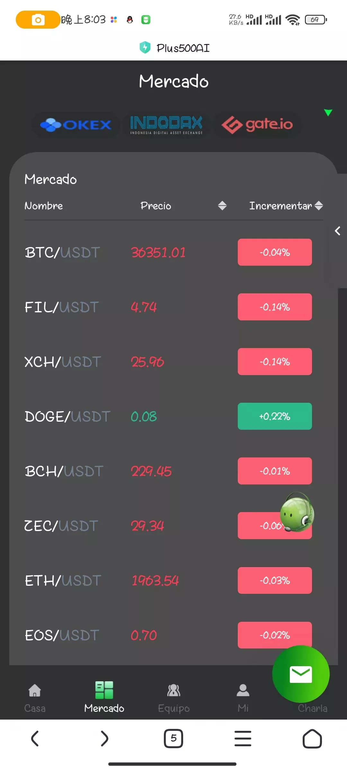The image size is (347, 772).
Task: Sort by Incrementar column arrows
Action: (x=319, y=206)
